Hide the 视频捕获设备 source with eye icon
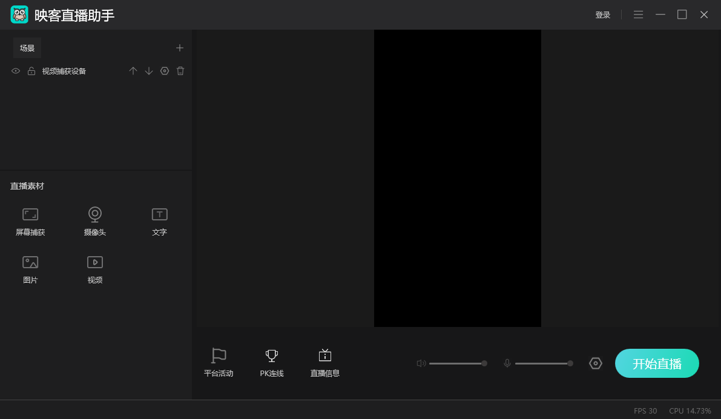 (x=16, y=71)
